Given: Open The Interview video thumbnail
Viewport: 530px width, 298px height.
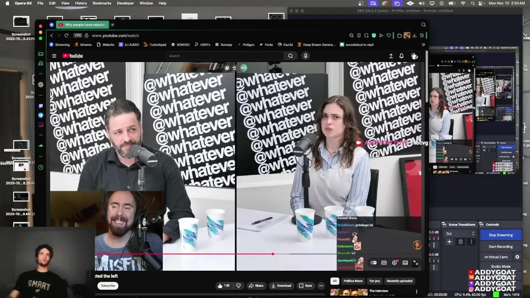Looking at the screenshot, I should (x=349, y=292).
